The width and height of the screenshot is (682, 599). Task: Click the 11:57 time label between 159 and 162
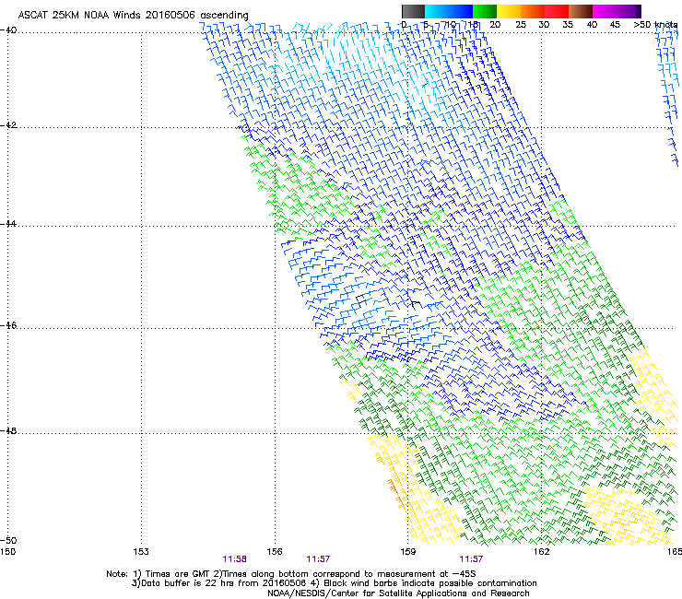pyautogui.click(x=471, y=559)
